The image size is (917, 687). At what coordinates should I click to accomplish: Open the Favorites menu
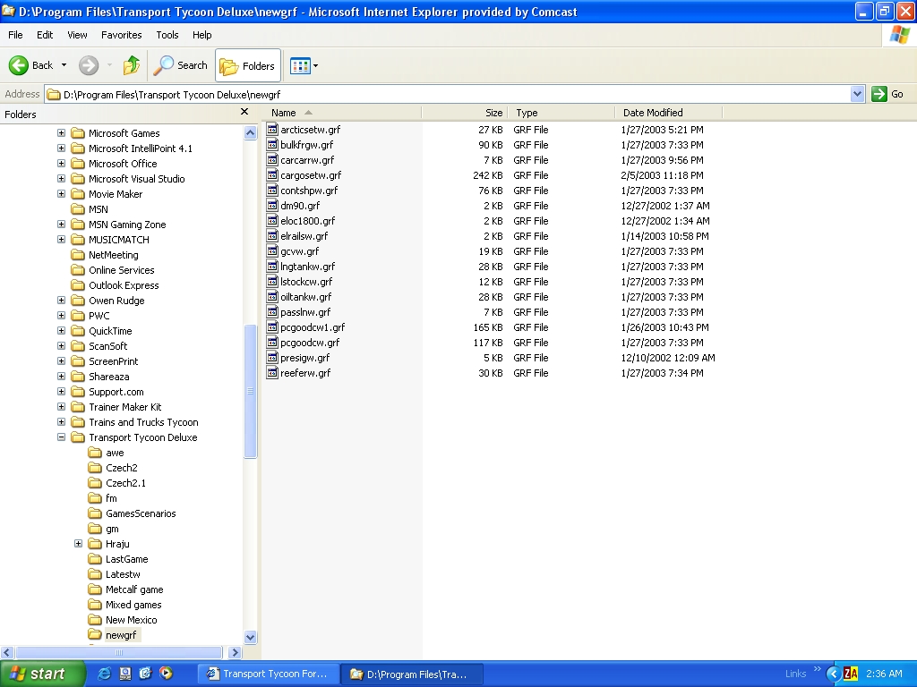tap(121, 35)
